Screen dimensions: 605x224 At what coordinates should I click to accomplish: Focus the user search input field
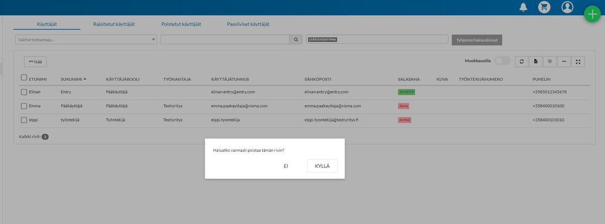coord(225,39)
